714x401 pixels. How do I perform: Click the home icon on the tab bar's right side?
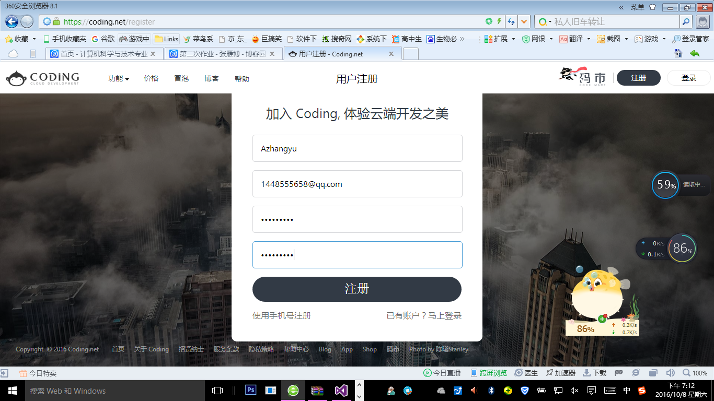coord(678,53)
